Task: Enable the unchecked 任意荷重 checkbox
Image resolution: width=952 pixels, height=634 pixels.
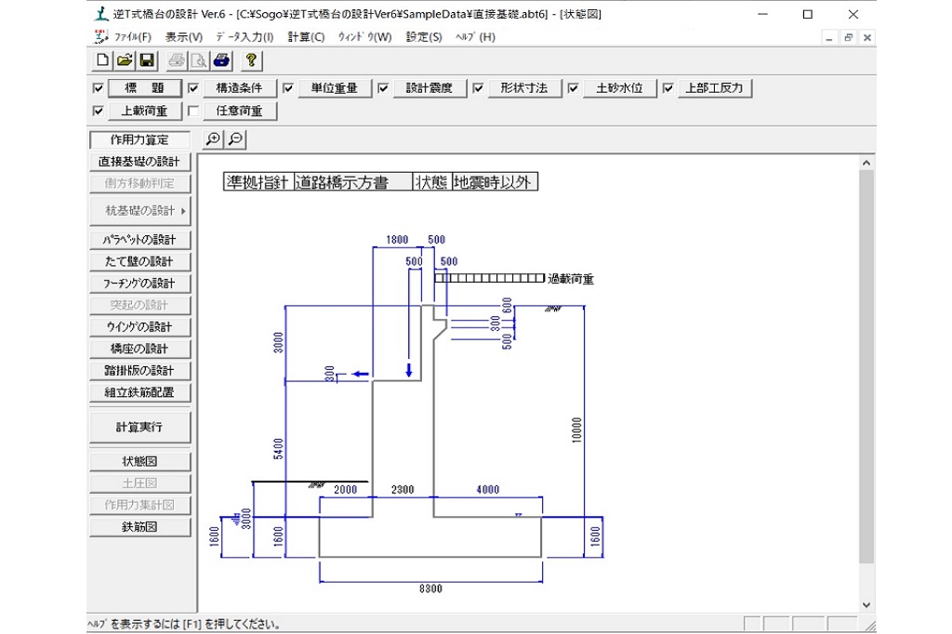Action: pos(193,111)
